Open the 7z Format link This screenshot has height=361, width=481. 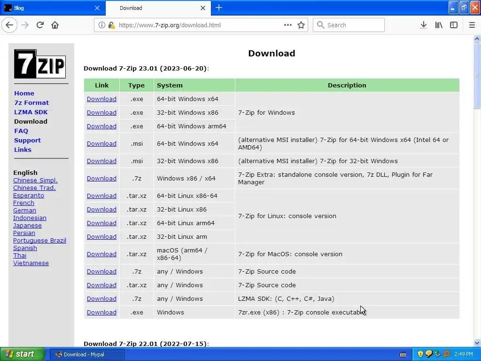coord(31,103)
